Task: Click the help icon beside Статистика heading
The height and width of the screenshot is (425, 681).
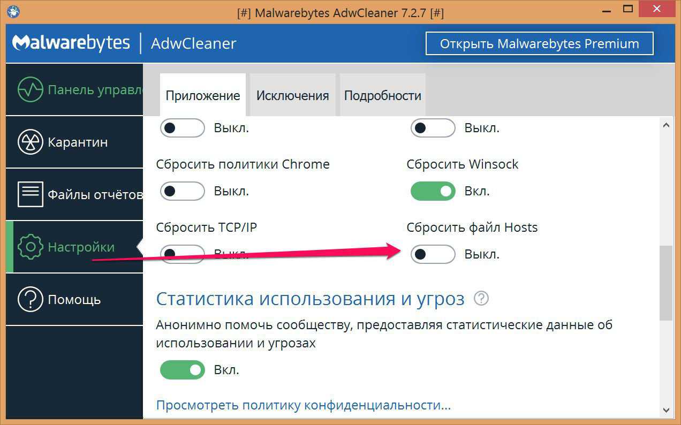Action: coord(481,298)
